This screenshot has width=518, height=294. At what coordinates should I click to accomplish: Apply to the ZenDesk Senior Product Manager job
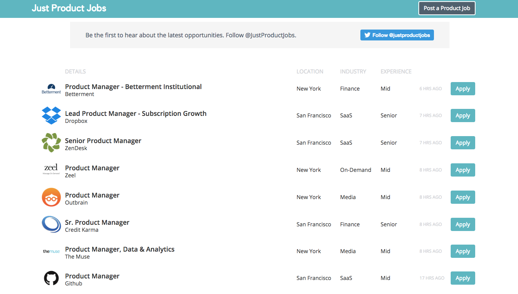(463, 143)
